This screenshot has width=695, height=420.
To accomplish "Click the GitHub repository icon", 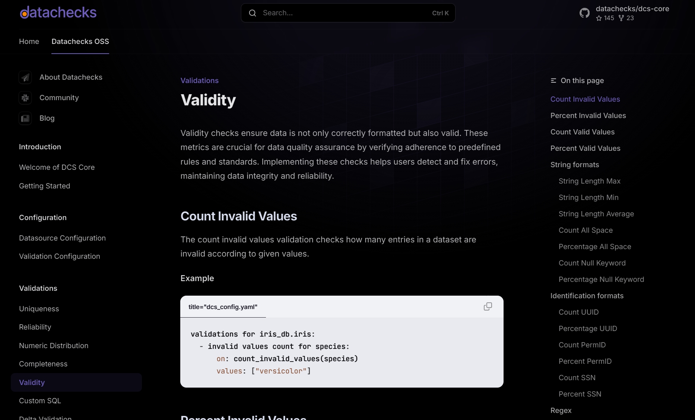I will click(584, 13).
